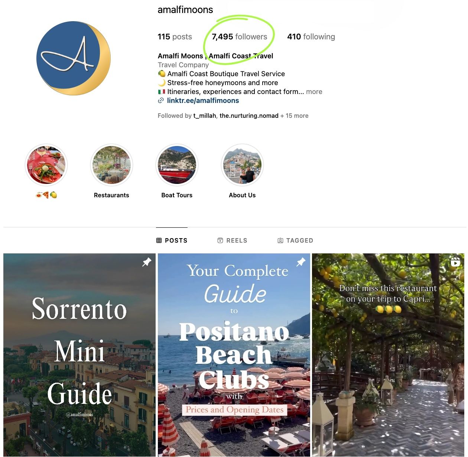The width and height of the screenshot is (468, 457).
Task: View the 410 following list
Action: [311, 37]
